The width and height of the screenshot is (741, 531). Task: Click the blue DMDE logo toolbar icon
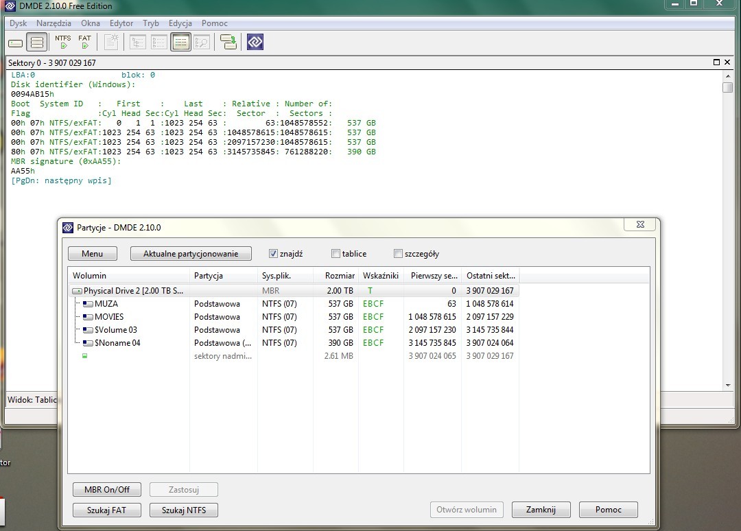click(x=255, y=42)
